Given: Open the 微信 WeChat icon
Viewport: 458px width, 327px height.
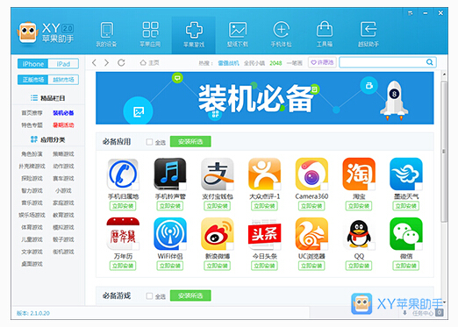Looking at the screenshot, I should click(x=406, y=234).
